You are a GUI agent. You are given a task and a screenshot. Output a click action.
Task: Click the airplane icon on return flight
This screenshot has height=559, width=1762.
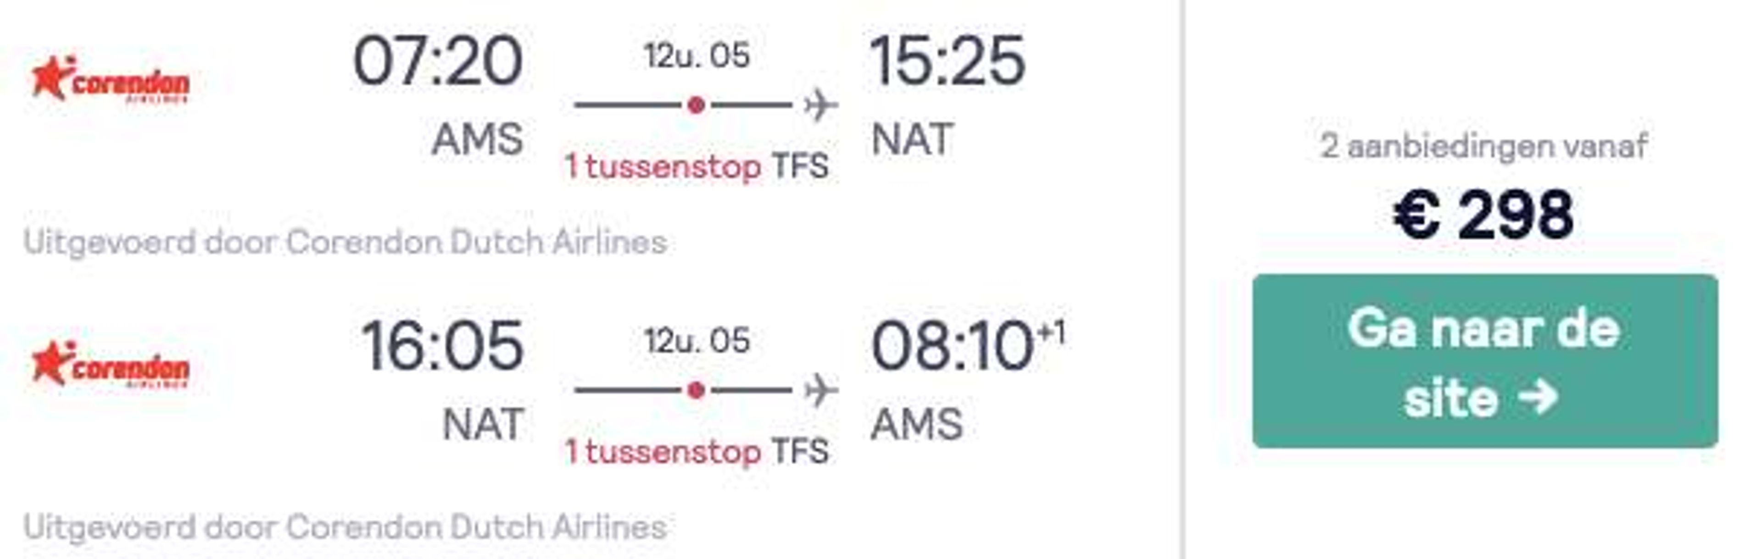(x=821, y=390)
